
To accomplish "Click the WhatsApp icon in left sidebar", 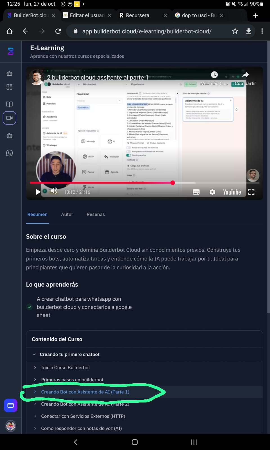I will tap(10, 153).
